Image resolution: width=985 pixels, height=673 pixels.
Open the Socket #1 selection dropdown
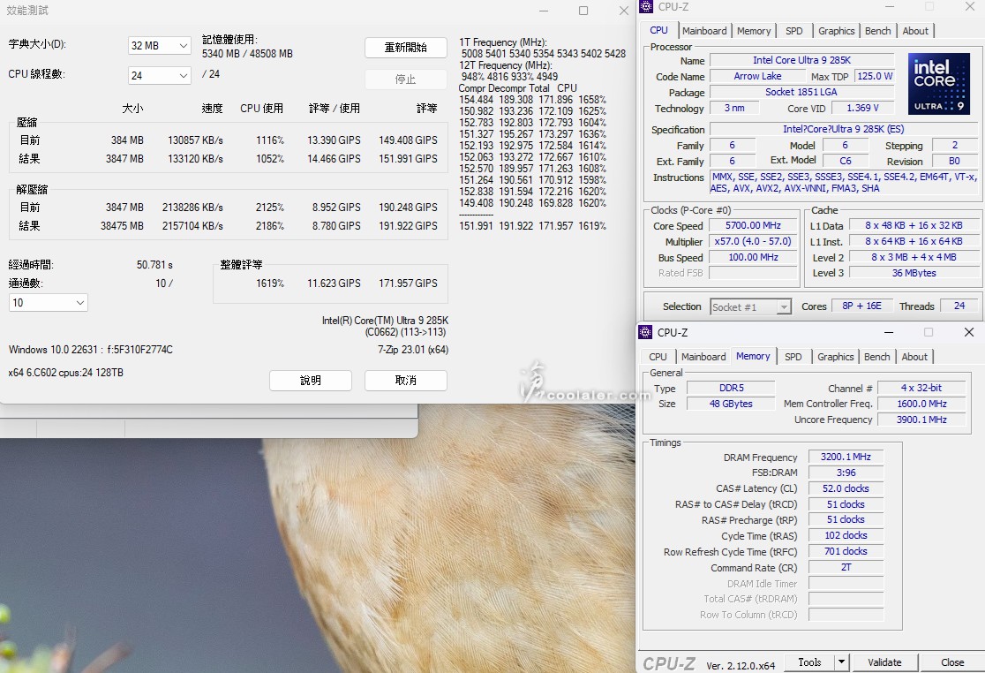750,306
